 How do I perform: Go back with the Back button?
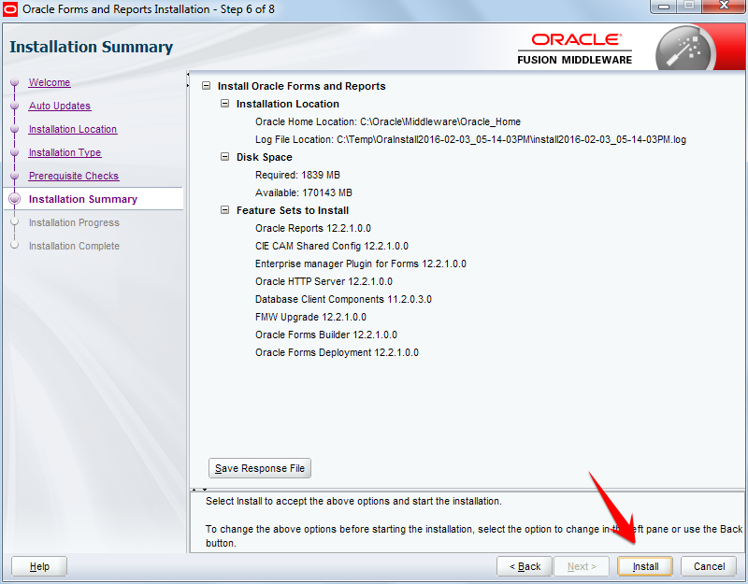525,566
